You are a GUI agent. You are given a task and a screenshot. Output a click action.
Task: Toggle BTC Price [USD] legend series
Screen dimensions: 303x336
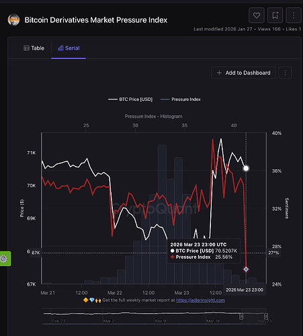130,99
